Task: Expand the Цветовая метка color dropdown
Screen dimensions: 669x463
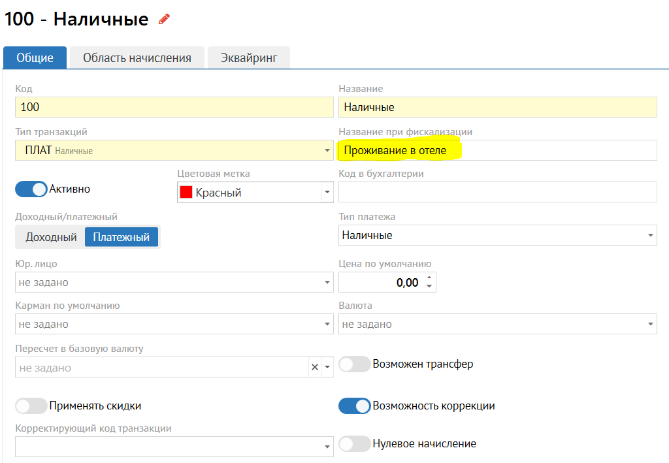Action: click(326, 193)
